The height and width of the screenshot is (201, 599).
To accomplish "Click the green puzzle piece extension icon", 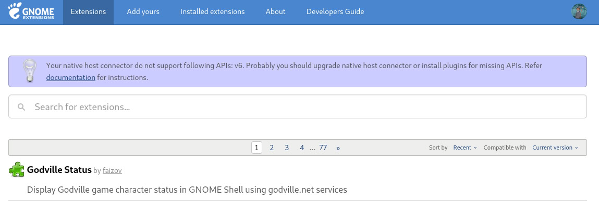I will (17, 169).
